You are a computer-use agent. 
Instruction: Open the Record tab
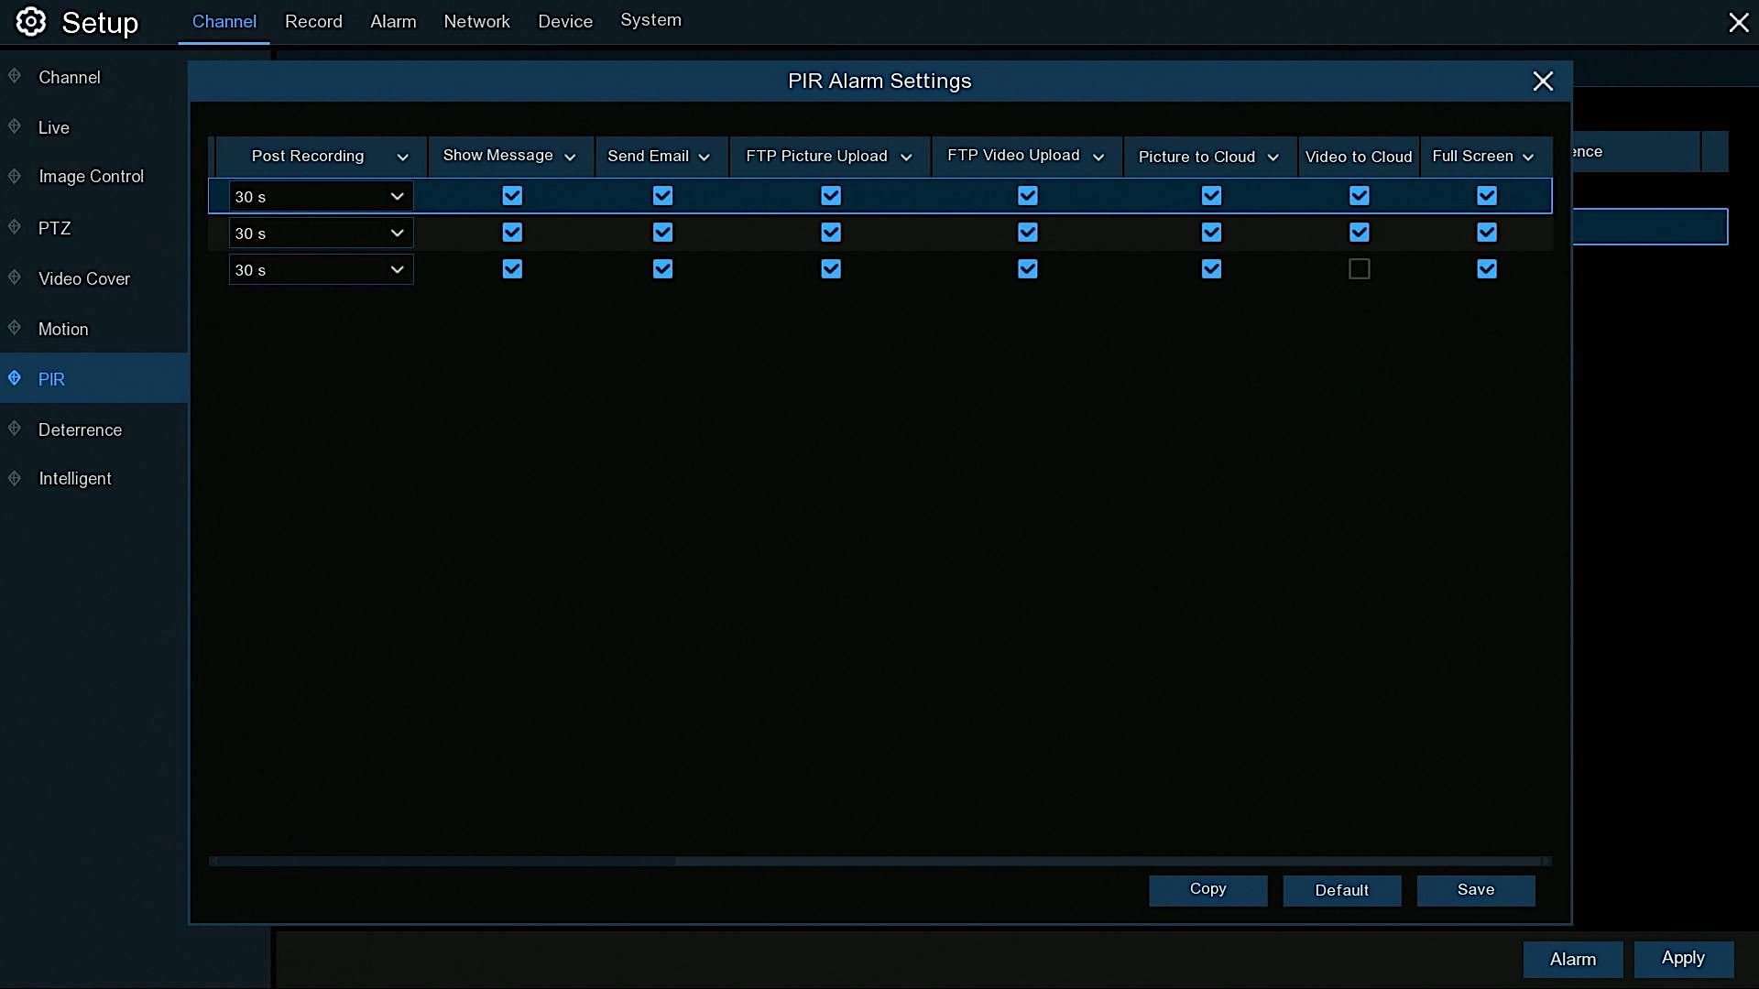click(313, 21)
